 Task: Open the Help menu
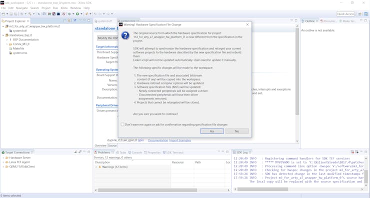point(86,8)
